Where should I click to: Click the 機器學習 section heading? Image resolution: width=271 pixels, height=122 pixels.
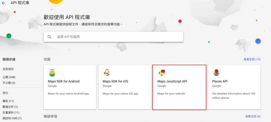coord(50,116)
